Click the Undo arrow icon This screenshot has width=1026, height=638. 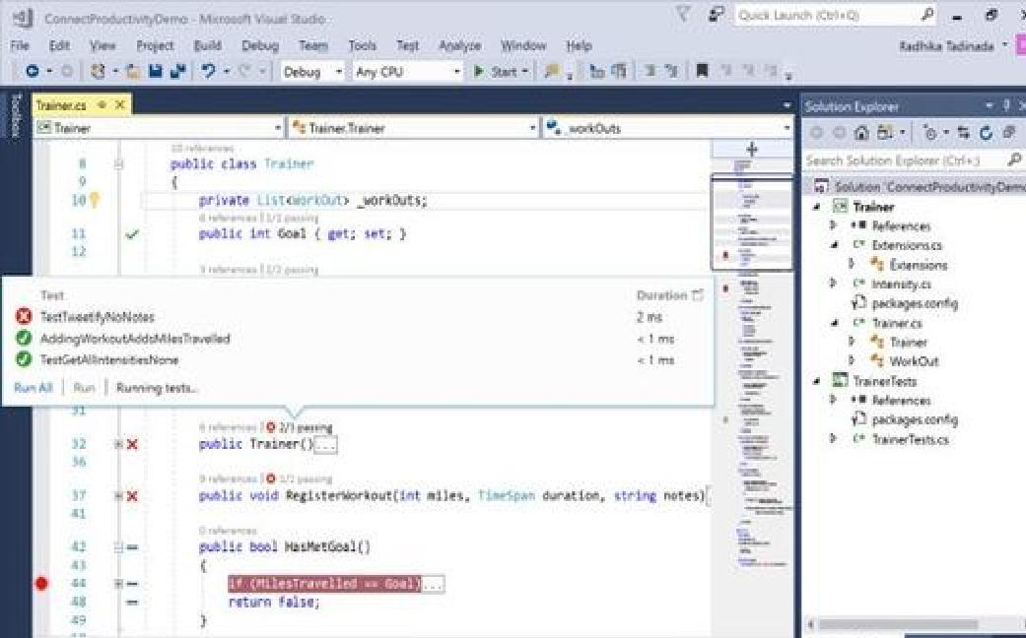coord(209,71)
